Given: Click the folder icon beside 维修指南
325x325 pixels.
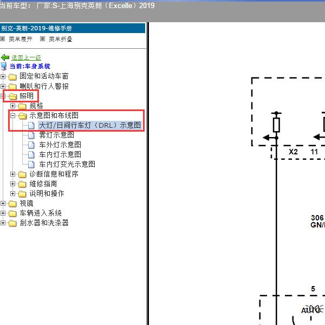Looking at the screenshot, I should click(x=22, y=184).
